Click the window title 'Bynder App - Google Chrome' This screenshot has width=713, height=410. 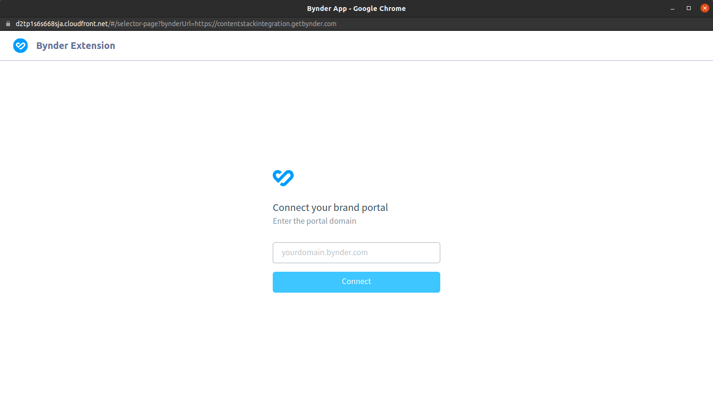pos(356,9)
